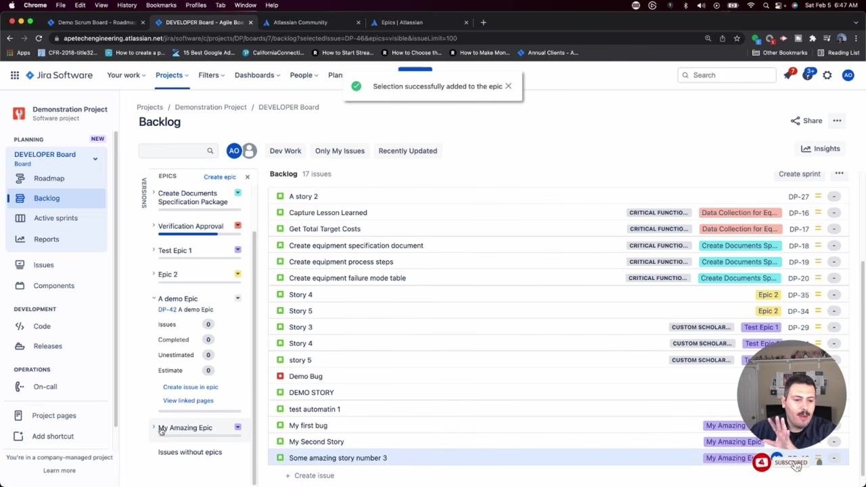Open the Jira app switcher grid icon
The width and height of the screenshot is (866, 487).
pyautogui.click(x=14, y=75)
